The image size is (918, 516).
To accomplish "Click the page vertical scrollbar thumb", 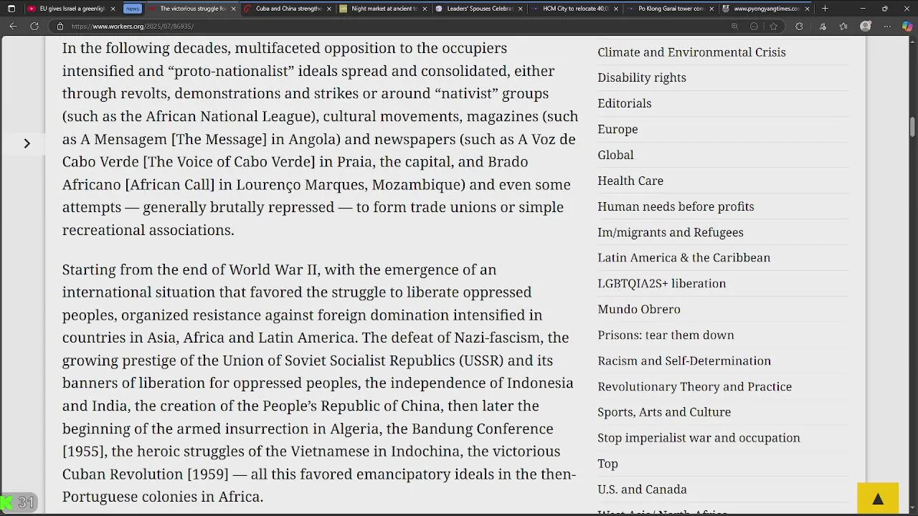I will pos(912,127).
